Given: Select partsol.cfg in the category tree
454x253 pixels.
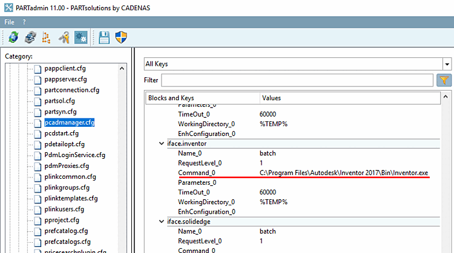Looking at the screenshot, I should pos(60,101).
